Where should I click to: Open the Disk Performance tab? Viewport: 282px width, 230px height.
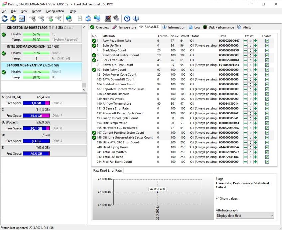(218, 27)
